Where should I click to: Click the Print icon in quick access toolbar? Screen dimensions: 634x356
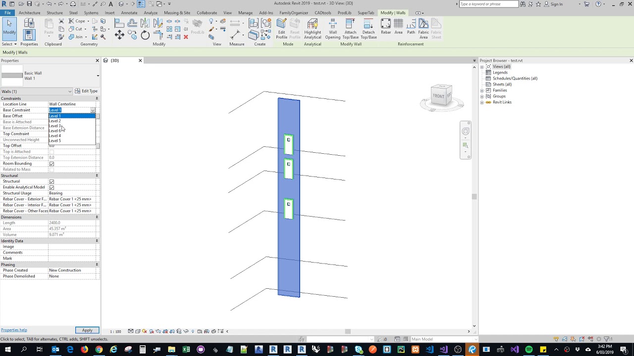tap(73, 4)
